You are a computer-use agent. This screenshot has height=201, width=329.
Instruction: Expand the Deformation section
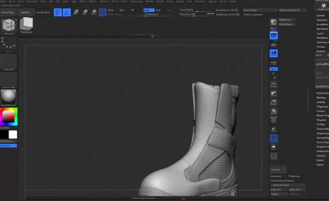click(x=322, y=93)
